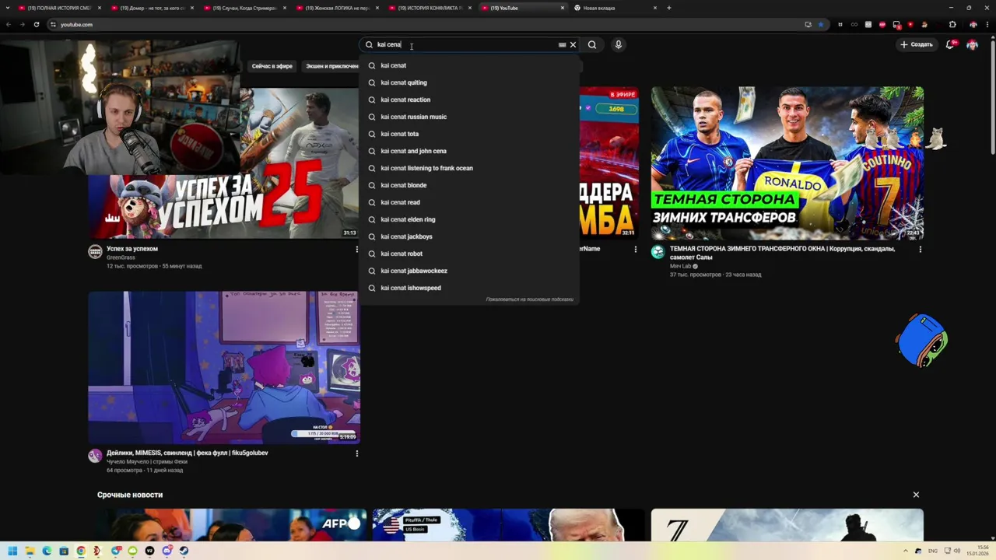996x560 pixels.
Task: Open more options for Дейлики, MIMESIS video
Action: 356,453
